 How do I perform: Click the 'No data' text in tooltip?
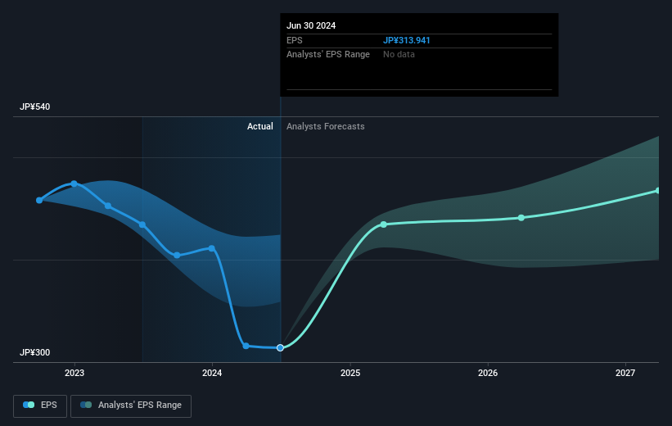[x=399, y=55]
